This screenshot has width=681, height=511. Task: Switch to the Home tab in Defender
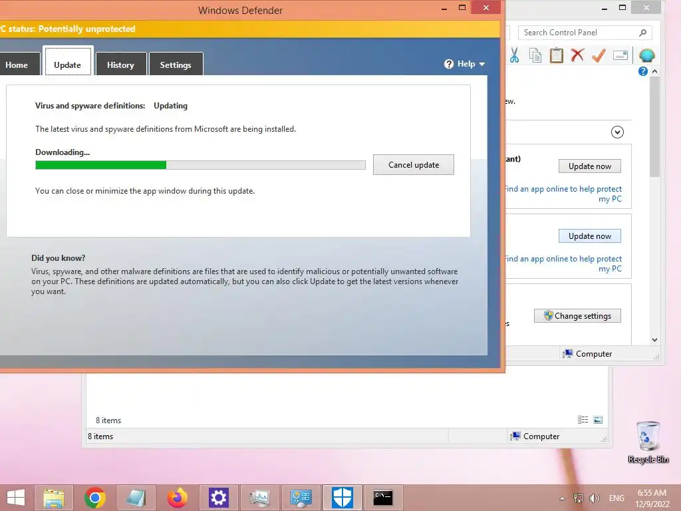[17, 65]
